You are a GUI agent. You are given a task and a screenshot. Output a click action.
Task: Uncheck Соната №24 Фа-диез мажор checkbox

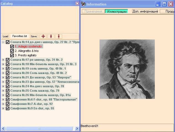[x=7, y=86]
